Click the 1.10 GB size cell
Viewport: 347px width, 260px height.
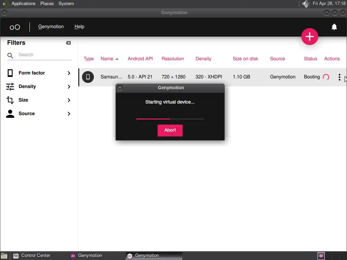tap(241, 77)
